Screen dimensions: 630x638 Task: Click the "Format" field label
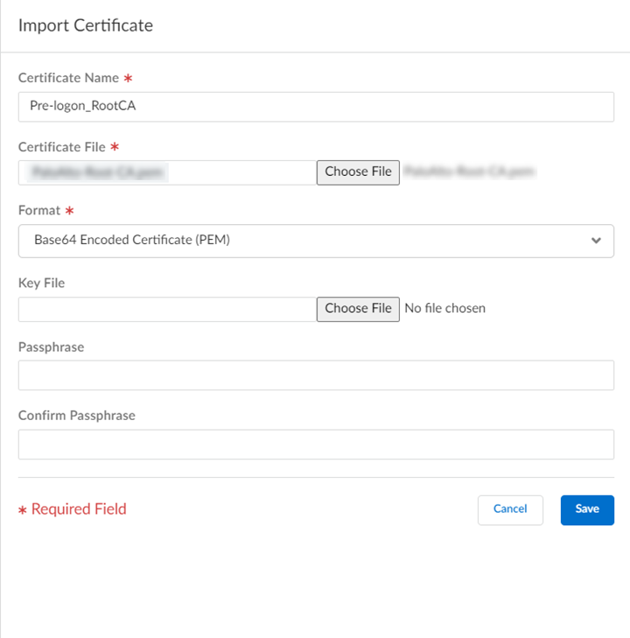tap(39, 210)
